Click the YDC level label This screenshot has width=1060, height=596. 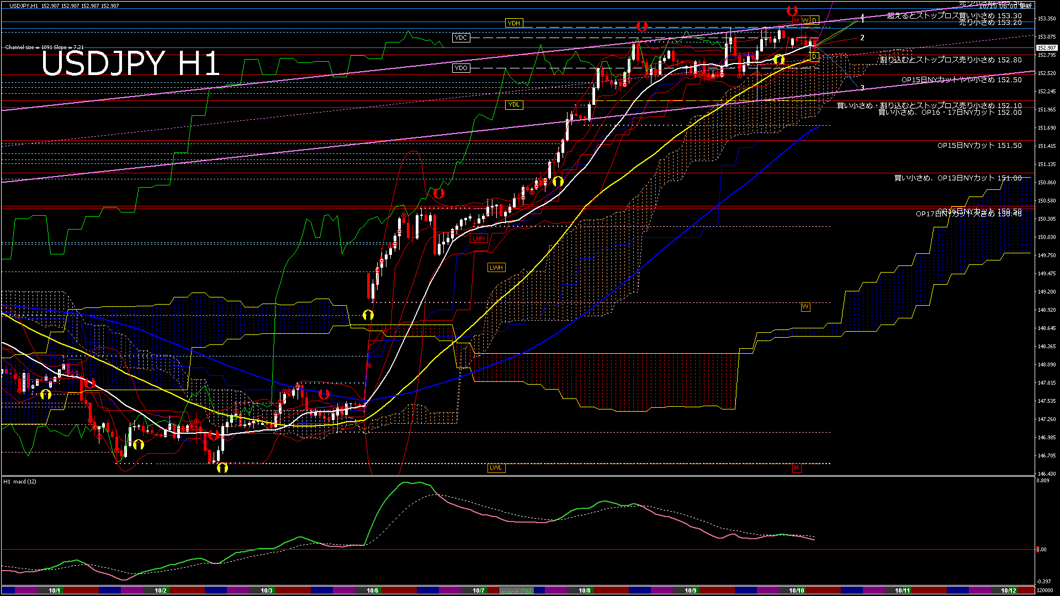(460, 38)
